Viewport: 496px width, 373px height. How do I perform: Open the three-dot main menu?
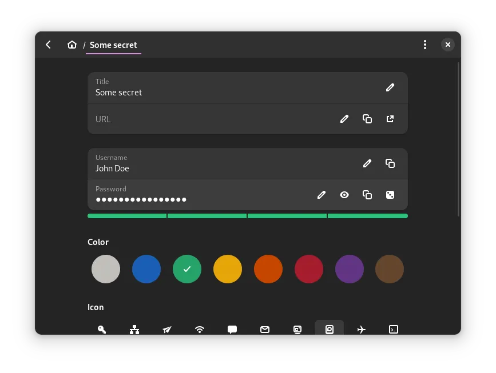pyautogui.click(x=424, y=45)
